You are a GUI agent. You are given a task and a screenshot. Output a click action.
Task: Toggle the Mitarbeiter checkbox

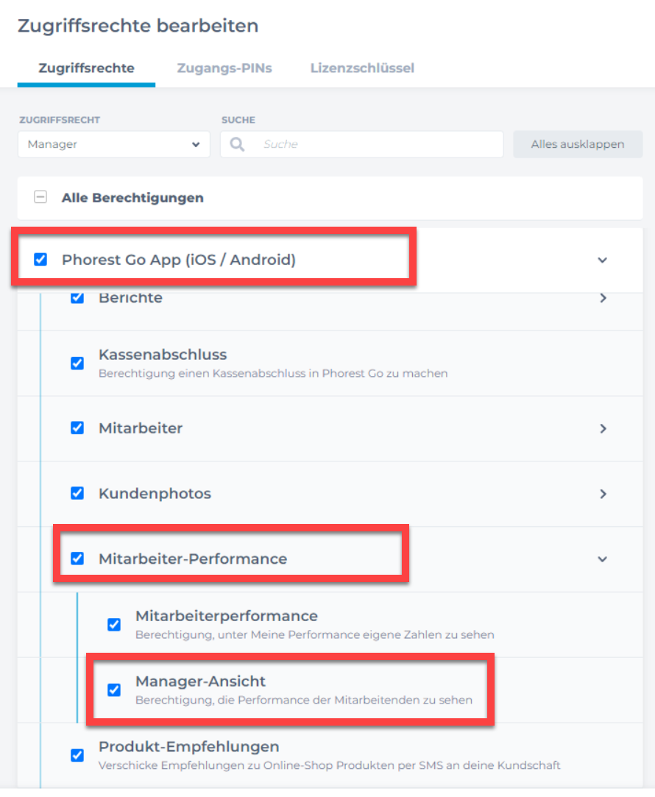77,428
